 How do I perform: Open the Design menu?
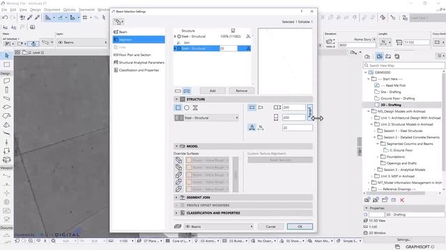coord(36,10)
